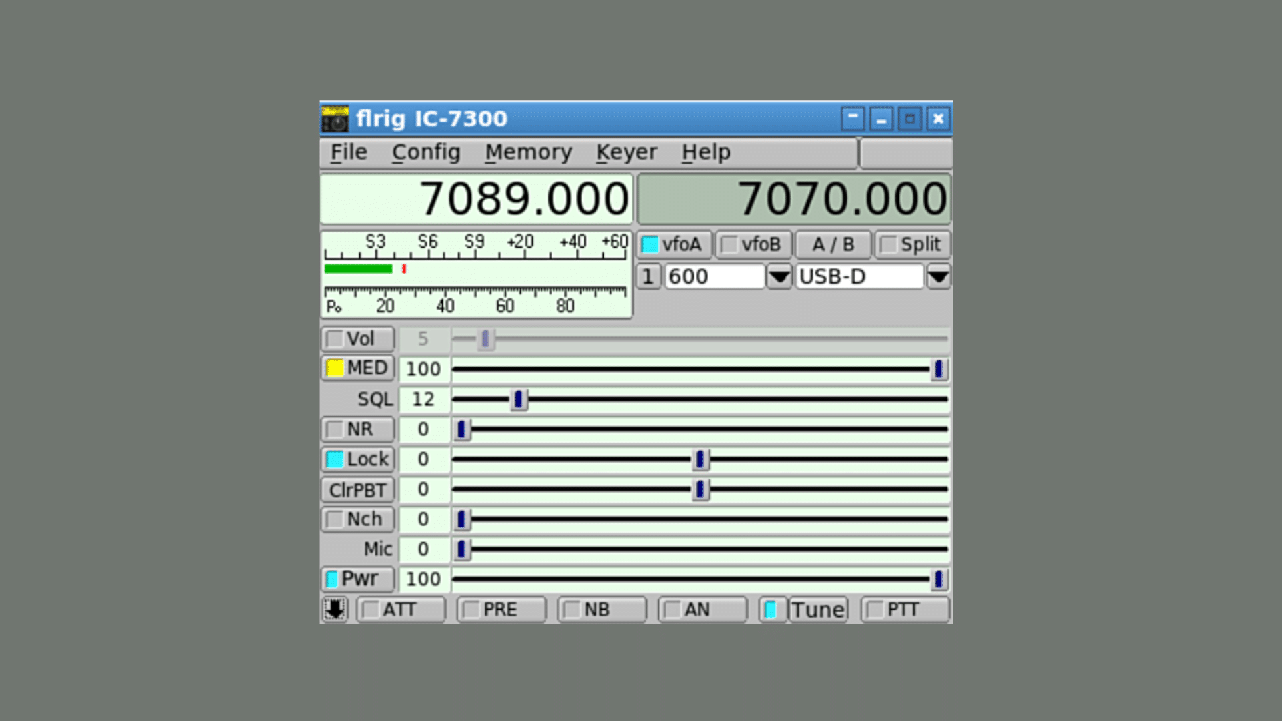This screenshot has height=721, width=1282.
Task: Click the Pwr slider handle
Action: (939, 579)
